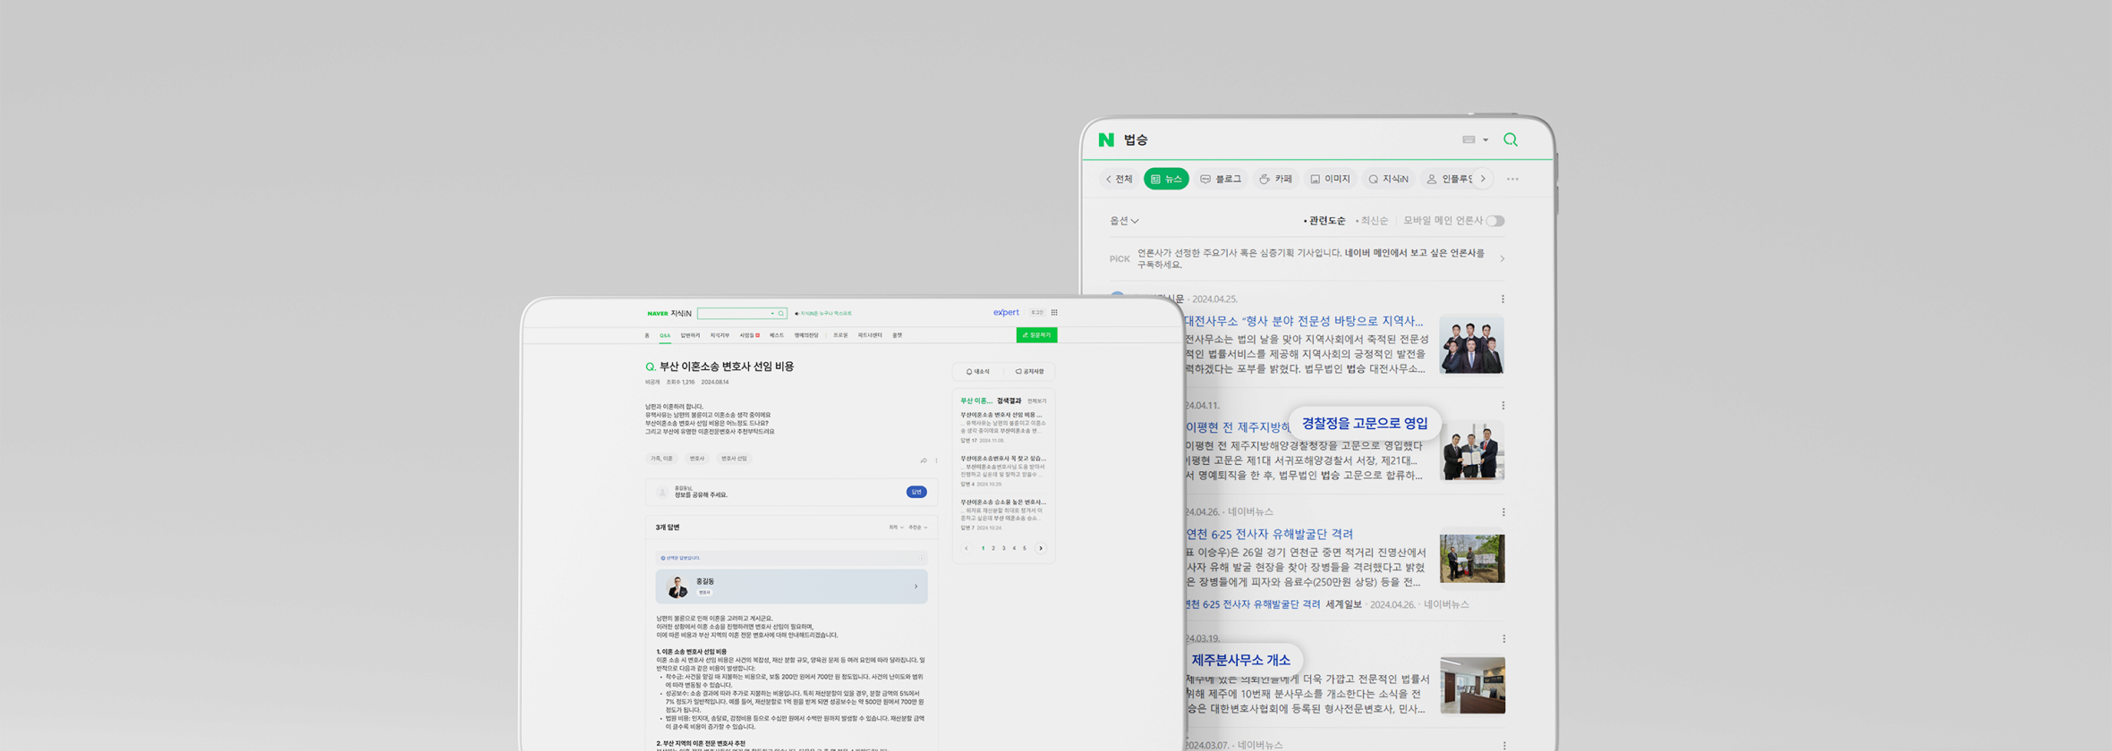Screen dimensions: 2112x751
Task: Open the options menu for the 24.04.26 article
Action: 1503,512
